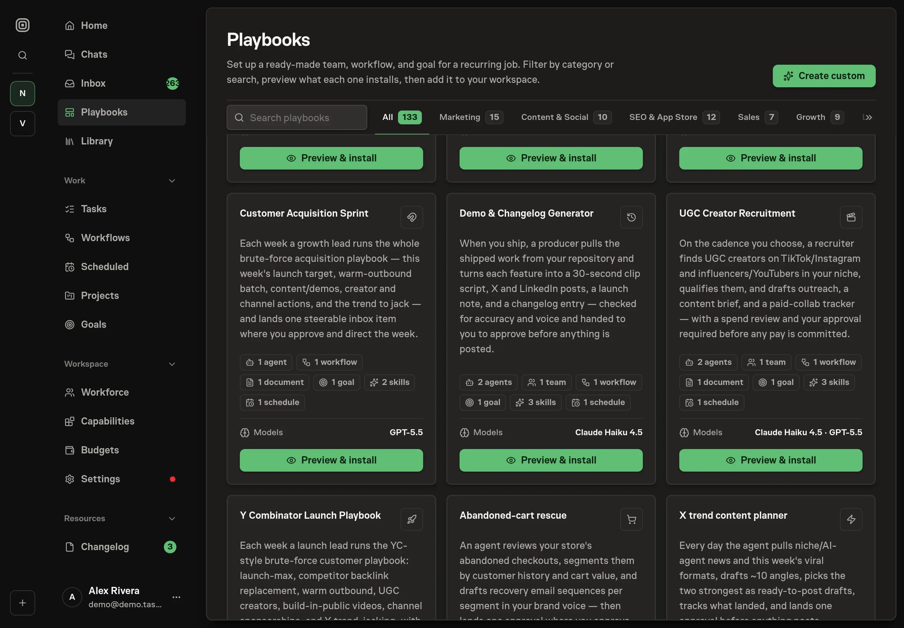Filter by the Sales tab
904x628 pixels.
tap(758, 117)
